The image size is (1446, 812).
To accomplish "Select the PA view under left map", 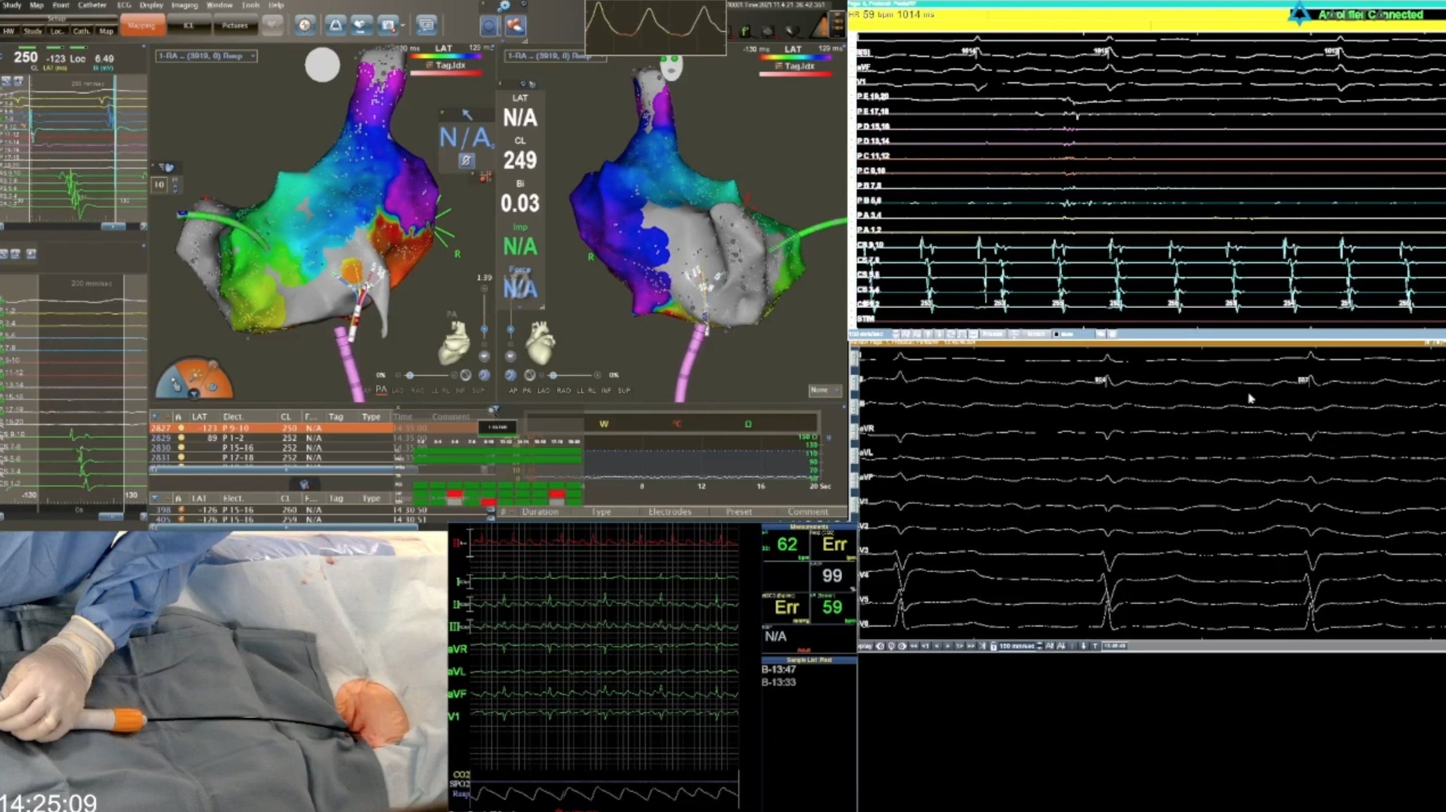I will 381,390.
